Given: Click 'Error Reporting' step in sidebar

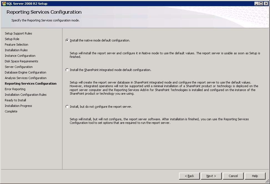Looking at the screenshot, I should [15, 89].
